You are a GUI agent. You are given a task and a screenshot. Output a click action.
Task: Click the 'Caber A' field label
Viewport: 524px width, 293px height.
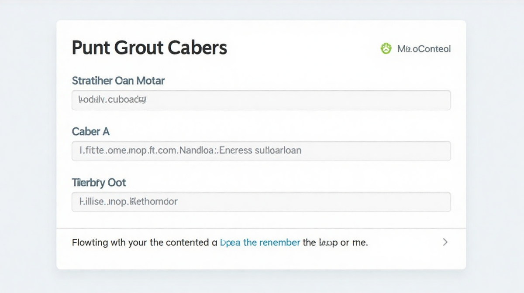tap(90, 131)
